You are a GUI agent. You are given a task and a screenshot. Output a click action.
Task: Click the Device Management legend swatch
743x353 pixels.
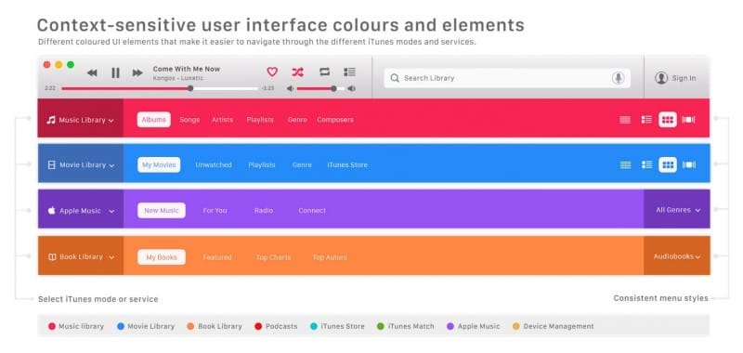(x=516, y=326)
